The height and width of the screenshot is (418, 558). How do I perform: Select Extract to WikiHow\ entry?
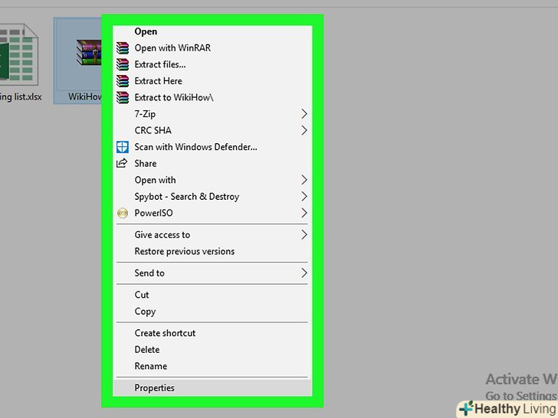point(212,97)
